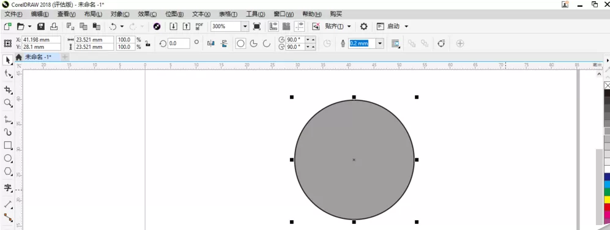Image resolution: width=610 pixels, height=230 pixels.
Task: Click the start angle stepper arrows
Action: pyautogui.click(x=310, y=40)
